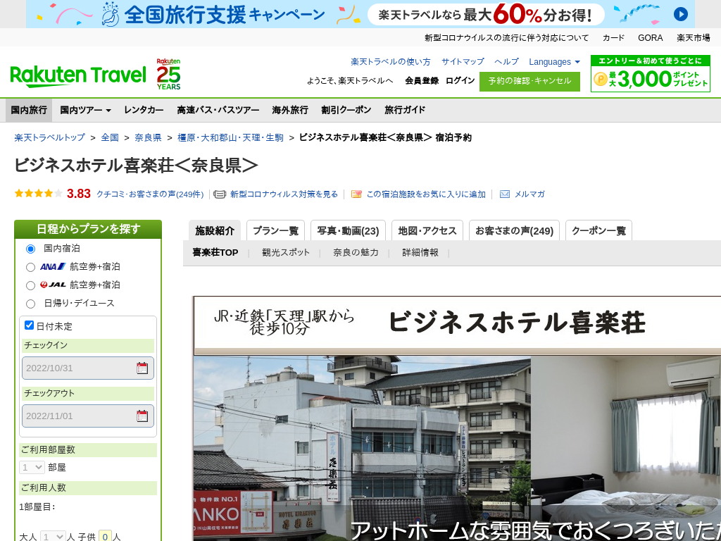
Task: Click the hotel guest room photo
Action: (x=626, y=449)
